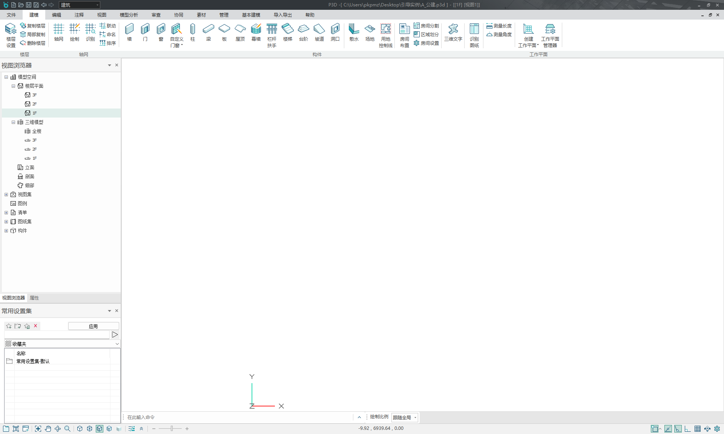
Task: Click the zoom slider handle in status bar
Action: coord(172,429)
